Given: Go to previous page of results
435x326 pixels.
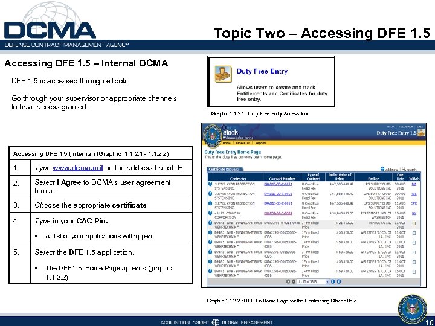Looking at the screenshot, I should click(294, 281).
